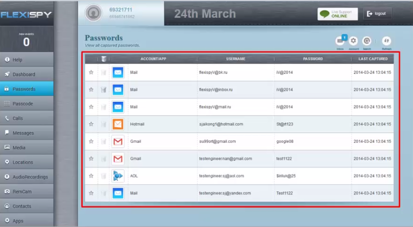Delete the flexispyV@inbox.ru entry
The height and width of the screenshot is (227, 413).
pyautogui.click(x=104, y=90)
